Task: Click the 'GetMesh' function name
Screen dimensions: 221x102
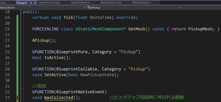Action: (x=137, y=29)
